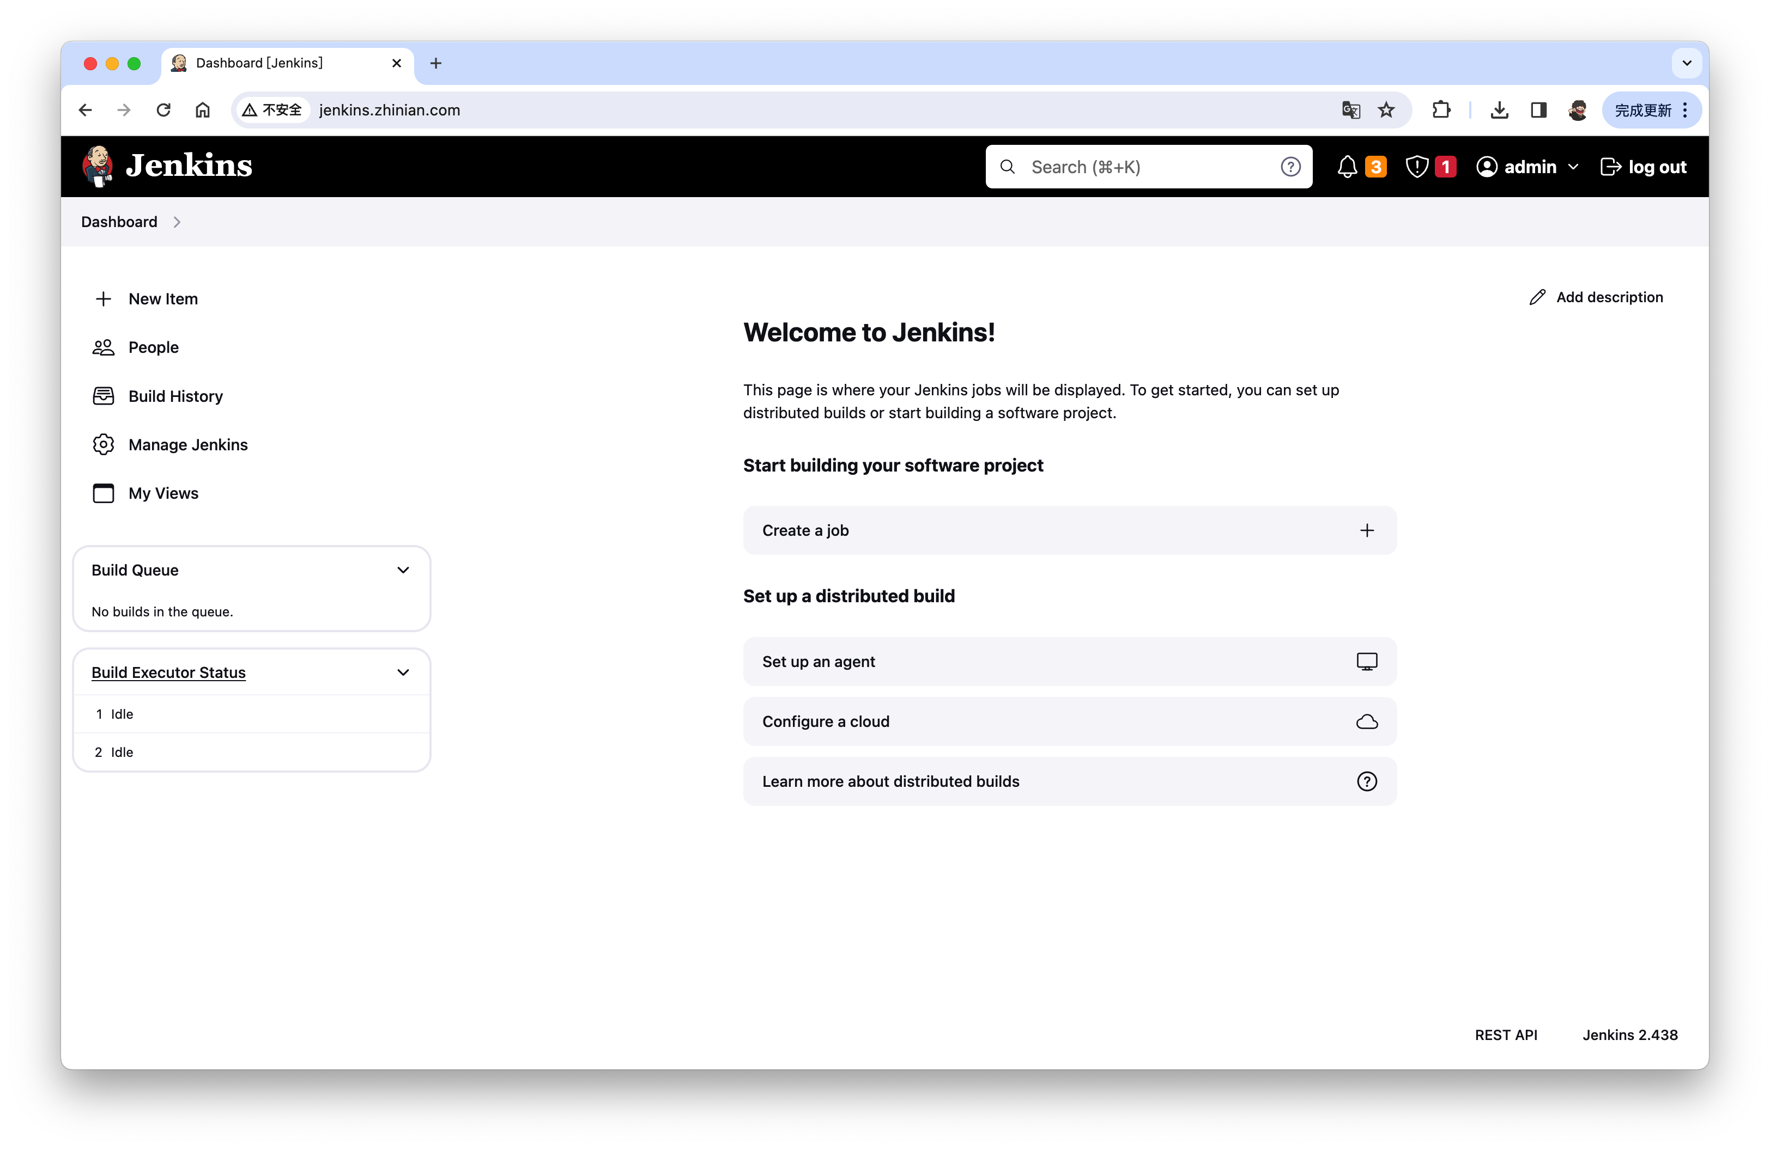Open the admin user dropdown chevron
1770x1150 pixels.
tap(1573, 167)
